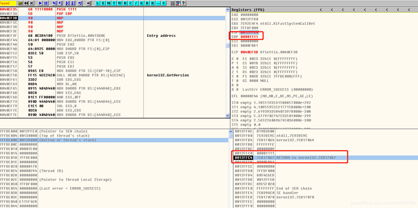Select stack row ntdll.7C92DC9C
This screenshot has width=418, height=208.
pos(325,136)
